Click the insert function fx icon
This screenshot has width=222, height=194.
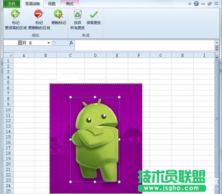[x=71, y=43]
